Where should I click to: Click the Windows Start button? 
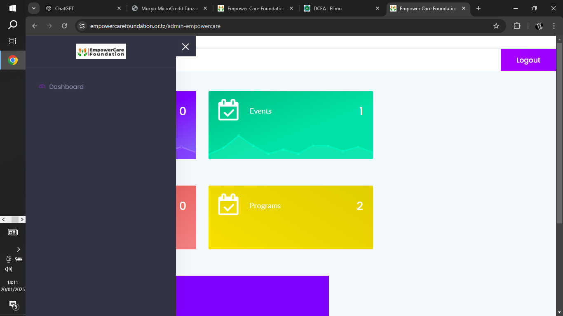tap(13, 8)
